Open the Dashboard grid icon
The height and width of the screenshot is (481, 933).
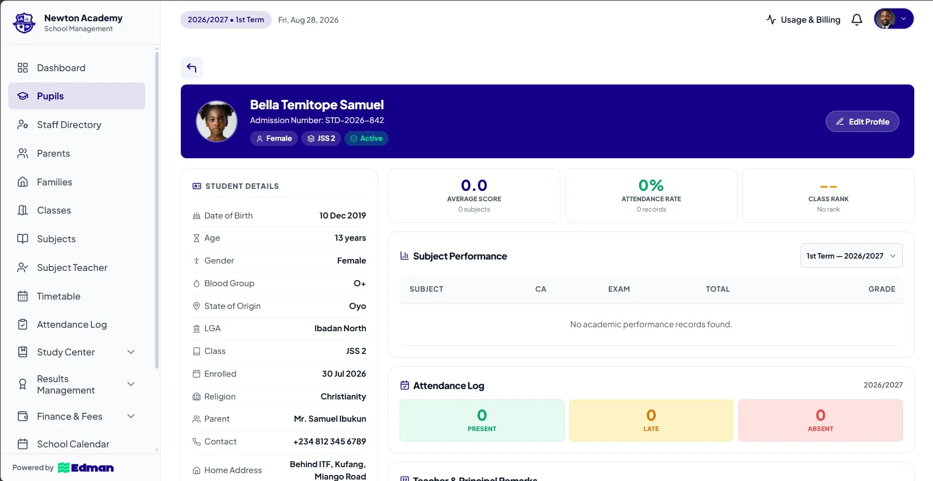coord(23,68)
